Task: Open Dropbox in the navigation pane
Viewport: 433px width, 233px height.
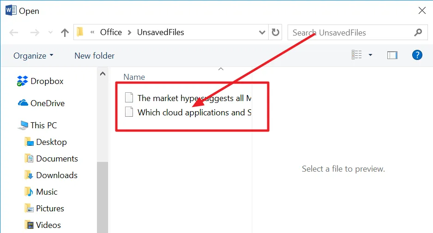Action: click(40, 81)
